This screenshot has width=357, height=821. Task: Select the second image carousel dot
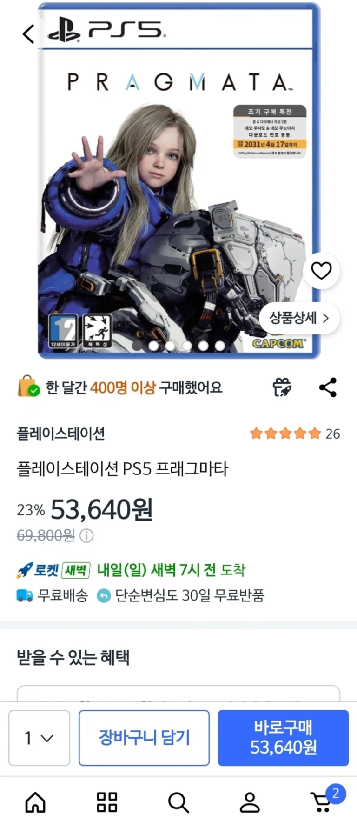tap(153, 346)
